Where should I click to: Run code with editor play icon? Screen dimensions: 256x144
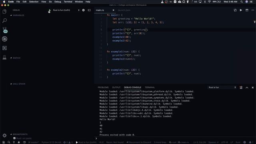pyautogui.click(x=241, y=10)
